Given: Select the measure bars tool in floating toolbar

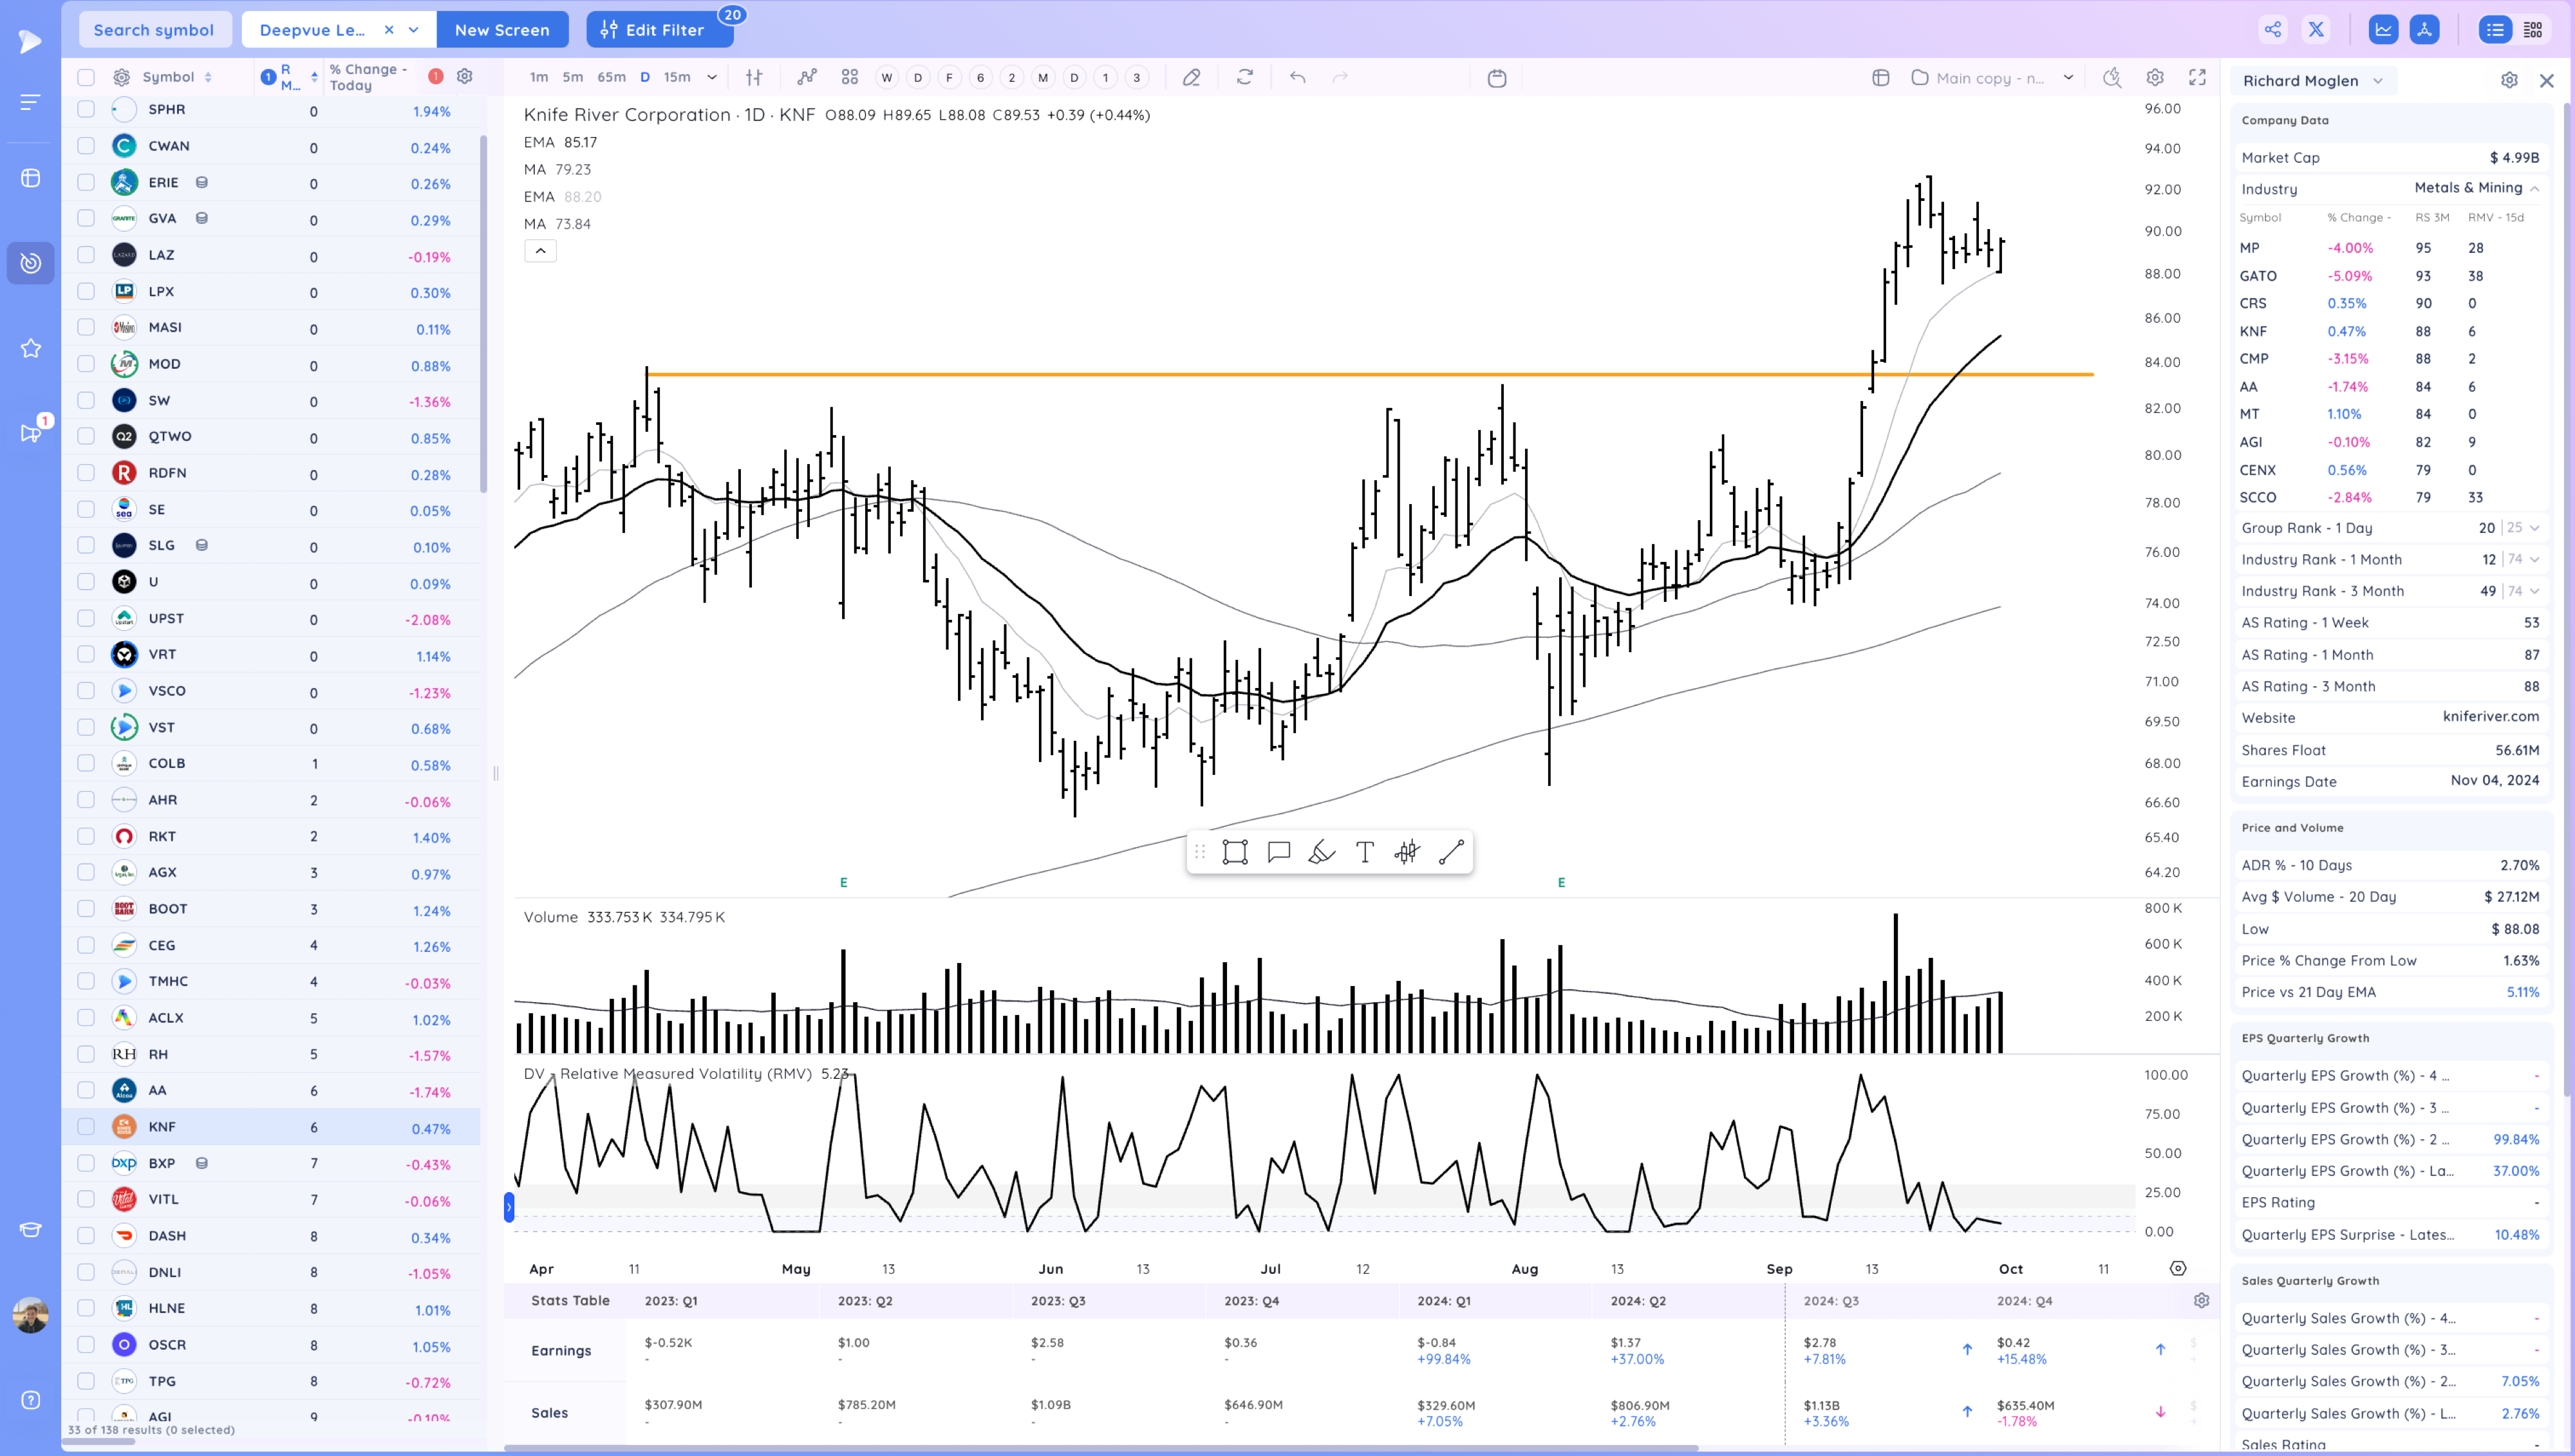Looking at the screenshot, I should coord(1408,852).
